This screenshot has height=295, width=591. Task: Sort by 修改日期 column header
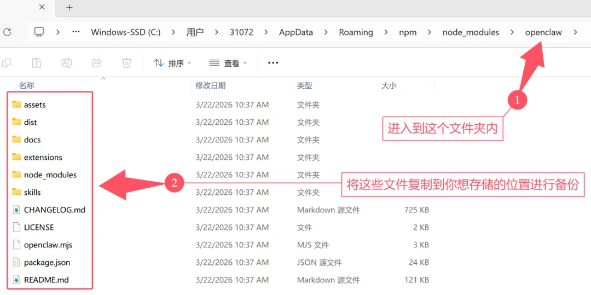click(210, 85)
